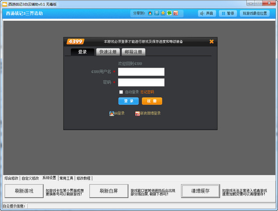
Task: Mute the game with the 声音 button
Action: pos(206,13)
